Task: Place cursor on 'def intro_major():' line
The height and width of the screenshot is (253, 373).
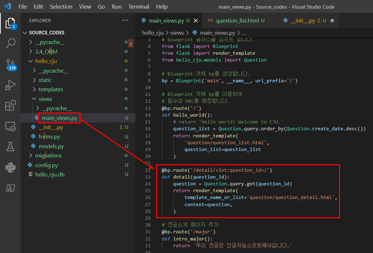Action: 187,239
